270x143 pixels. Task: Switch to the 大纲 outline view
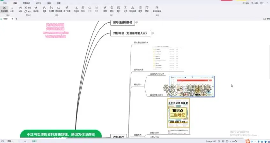11,9
